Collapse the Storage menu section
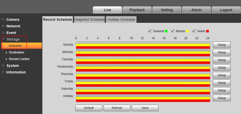 pyautogui.click(x=13, y=40)
